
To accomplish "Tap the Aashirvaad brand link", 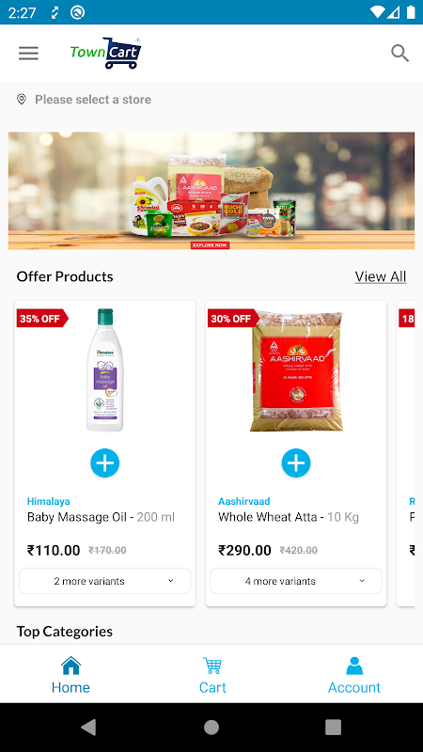I will pos(244,501).
